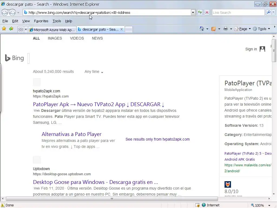
Task: Click the address bar URL field
Action: [107, 12]
